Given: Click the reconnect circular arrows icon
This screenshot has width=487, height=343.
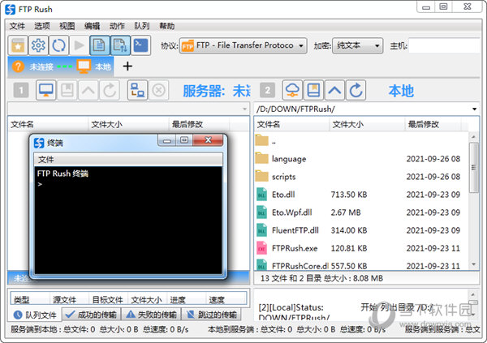Looking at the screenshot, I should (58, 45).
